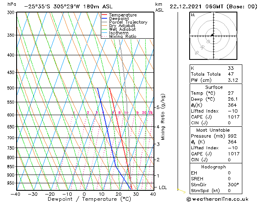Screen dimensions: 261x202
Task: Click the Hodograph section heading
Action: 214,167
